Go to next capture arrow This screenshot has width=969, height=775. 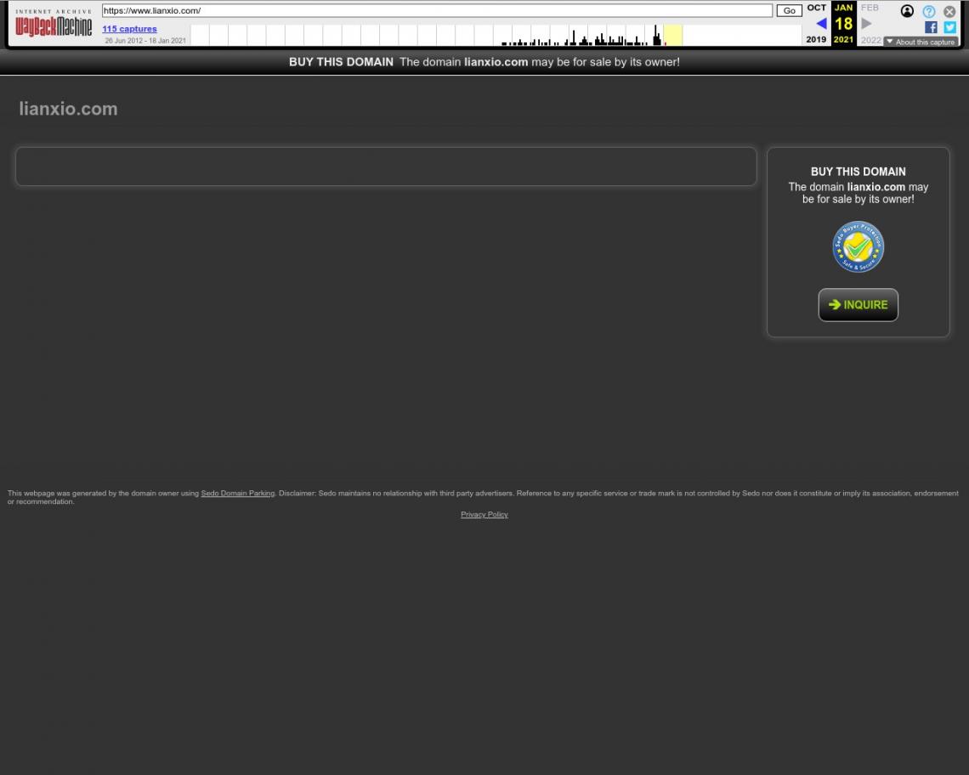click(x=866, y=24)
